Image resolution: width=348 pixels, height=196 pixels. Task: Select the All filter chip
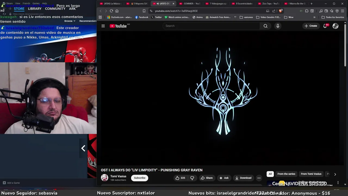[270, 174]
